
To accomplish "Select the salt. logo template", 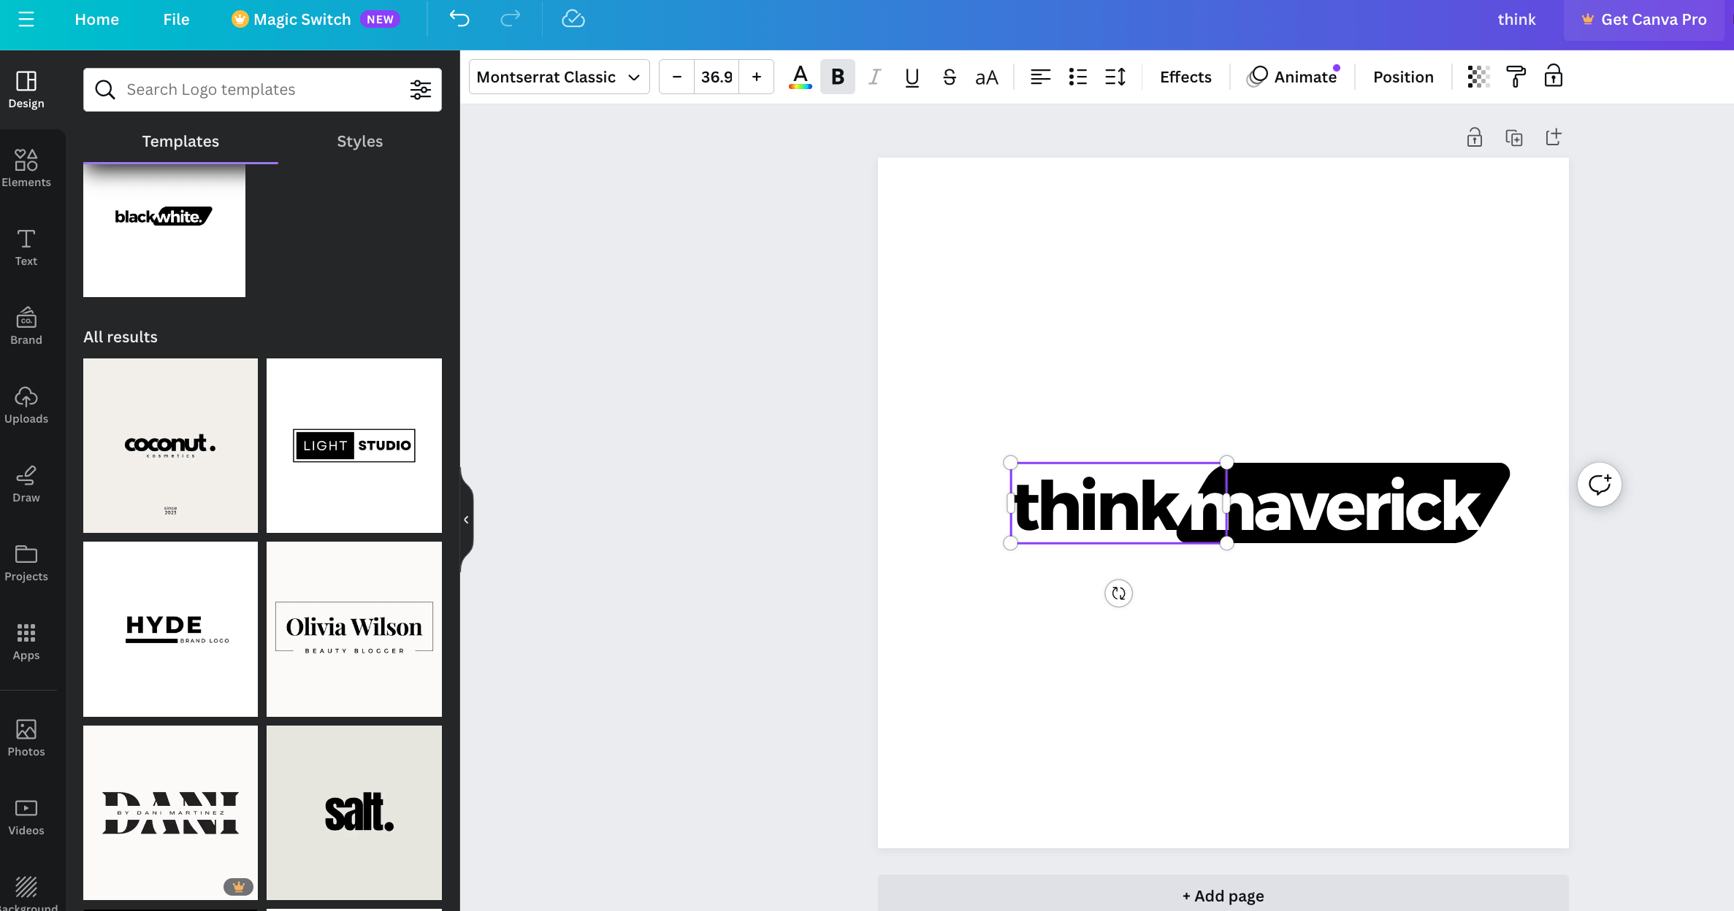I will 354,812.
